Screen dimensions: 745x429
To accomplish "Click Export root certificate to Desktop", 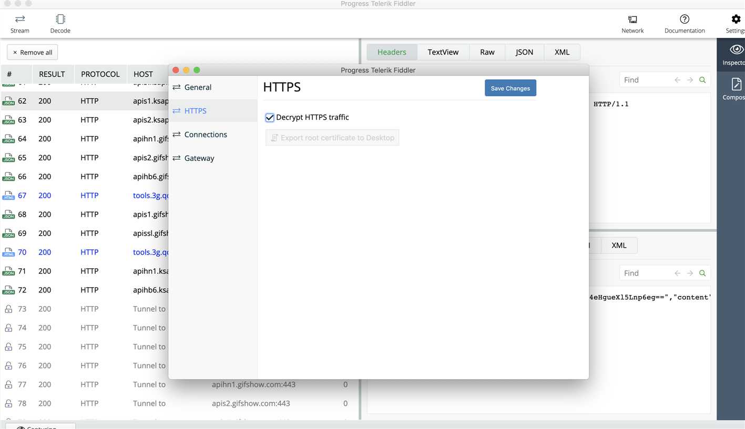I will tap(332, 138).
